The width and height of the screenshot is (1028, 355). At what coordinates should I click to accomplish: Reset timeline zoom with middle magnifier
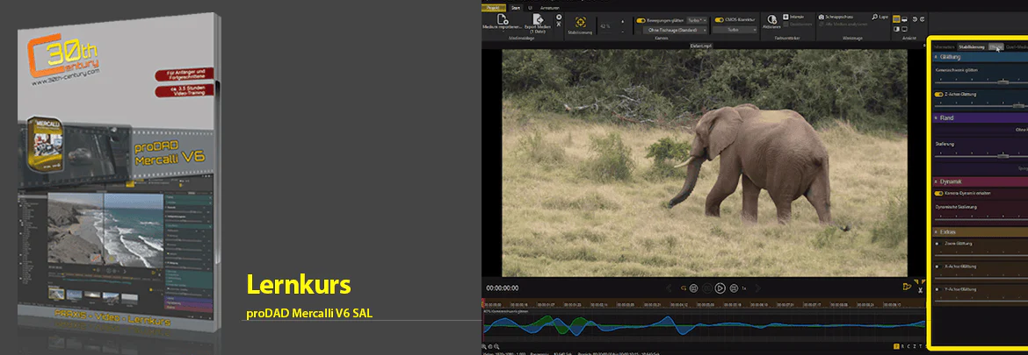490,346
